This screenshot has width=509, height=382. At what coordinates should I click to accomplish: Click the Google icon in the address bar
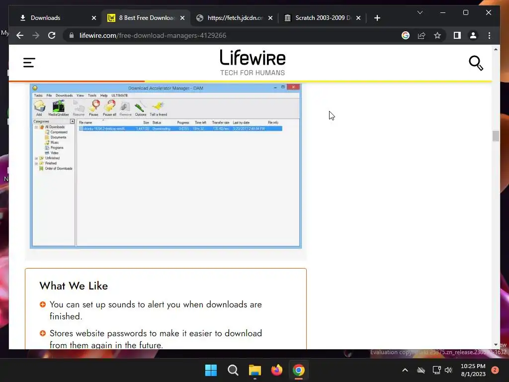click(406, 35)
